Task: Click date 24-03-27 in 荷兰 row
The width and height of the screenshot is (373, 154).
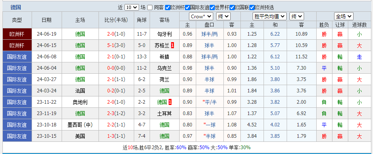Action: click(x=47, y=79)
